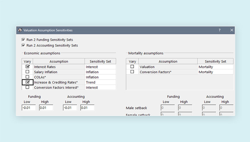Uncheck Increase & Crediting Rates vary checkbox

28,82
